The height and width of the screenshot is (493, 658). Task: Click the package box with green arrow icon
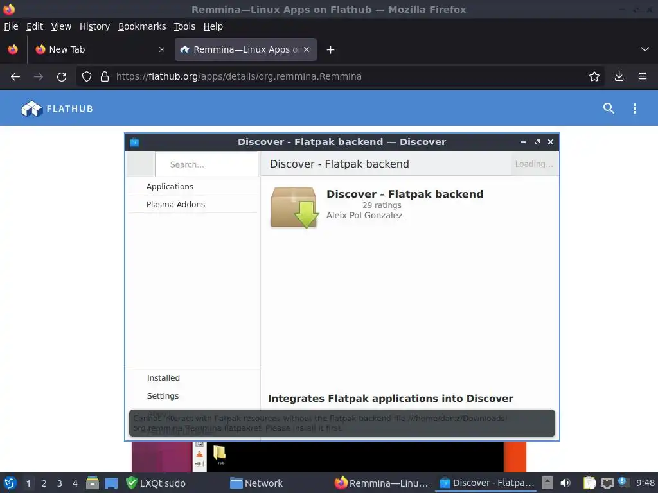click(x=294, y=207)
